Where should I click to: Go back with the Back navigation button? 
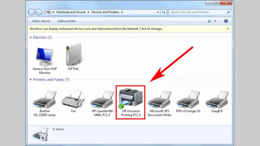point(31,12)
